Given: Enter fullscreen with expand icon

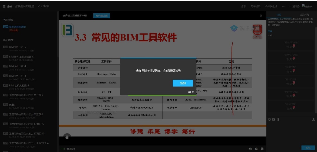Looking at the screenshot, I should (x=262, y=149).
